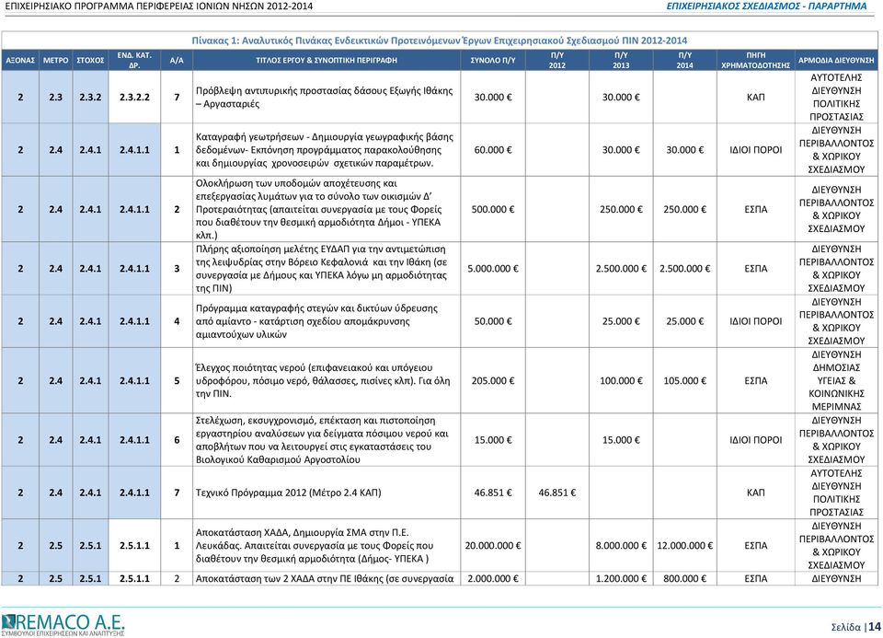Click the REMACO A.E. logo in the footer
The height and width of the screenshot is (638, 883).
coord(63,624)
